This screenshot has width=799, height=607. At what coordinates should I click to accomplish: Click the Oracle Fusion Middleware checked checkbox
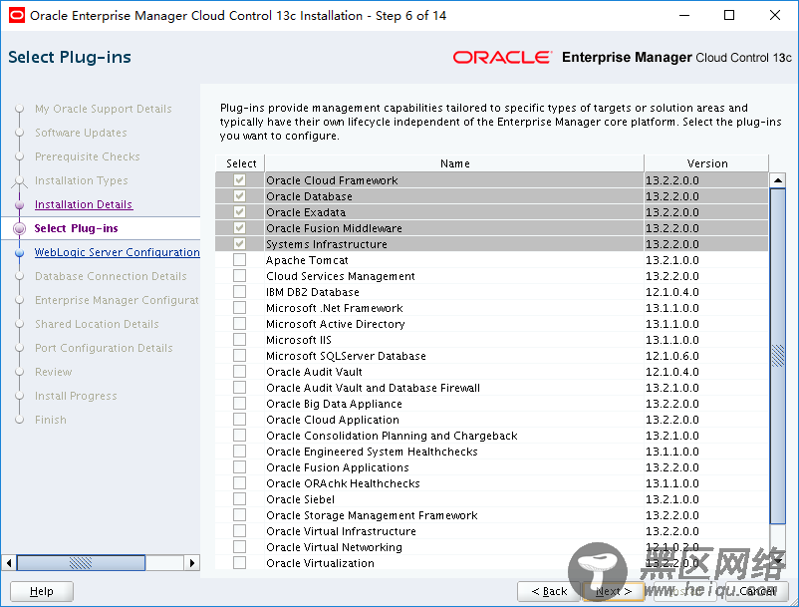[x=239, y=228]
